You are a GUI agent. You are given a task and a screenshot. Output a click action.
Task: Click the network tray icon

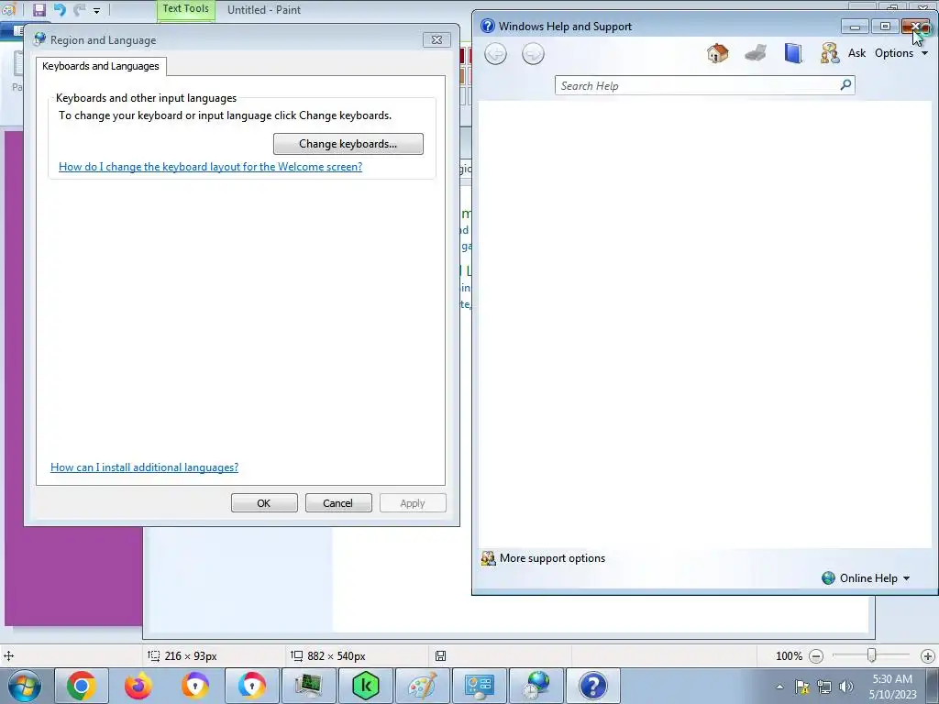pyautogui.click(x=824, y=687)
